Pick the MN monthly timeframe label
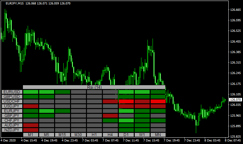The image size is (243, 144). point(158,135)
